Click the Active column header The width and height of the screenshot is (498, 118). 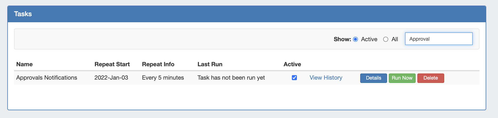[292, 64]
